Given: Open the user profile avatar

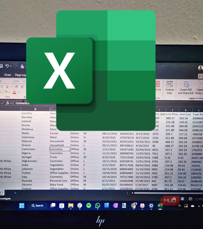Looking at the screenshot, I should click(x=200, y=68).
